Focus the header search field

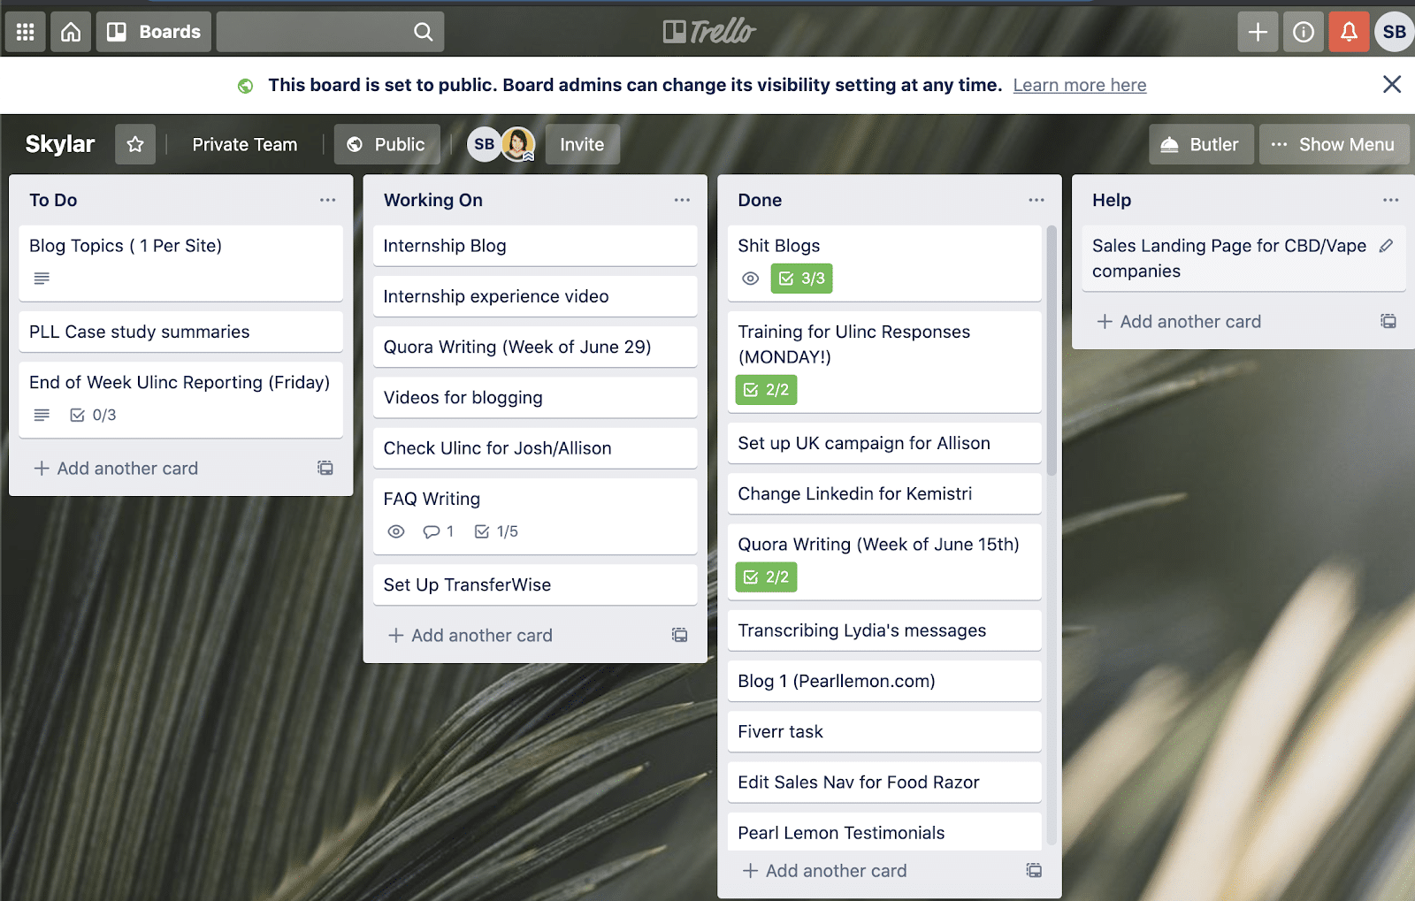tap(330, 32)
